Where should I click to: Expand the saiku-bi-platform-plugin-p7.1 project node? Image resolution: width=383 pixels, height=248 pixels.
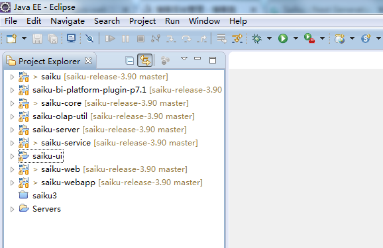(x=12, y=90)
